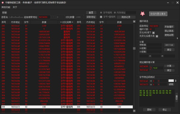
Task: Click 循环次数 value field
Action: coord(152,29)
